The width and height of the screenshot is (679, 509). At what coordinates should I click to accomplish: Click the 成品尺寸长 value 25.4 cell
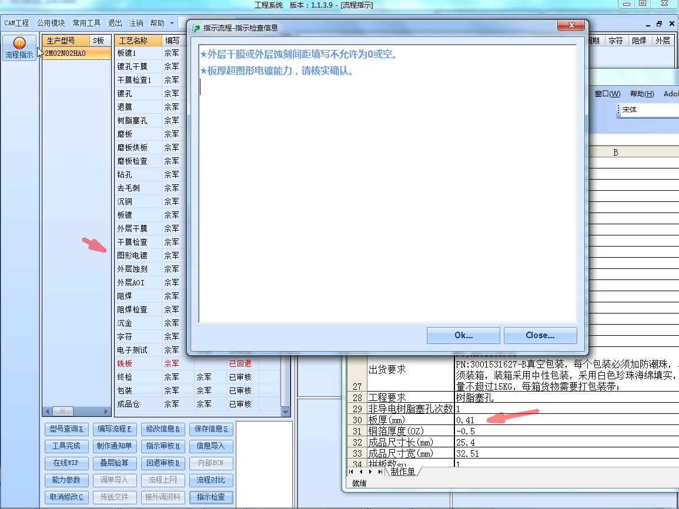click(566, 443)
